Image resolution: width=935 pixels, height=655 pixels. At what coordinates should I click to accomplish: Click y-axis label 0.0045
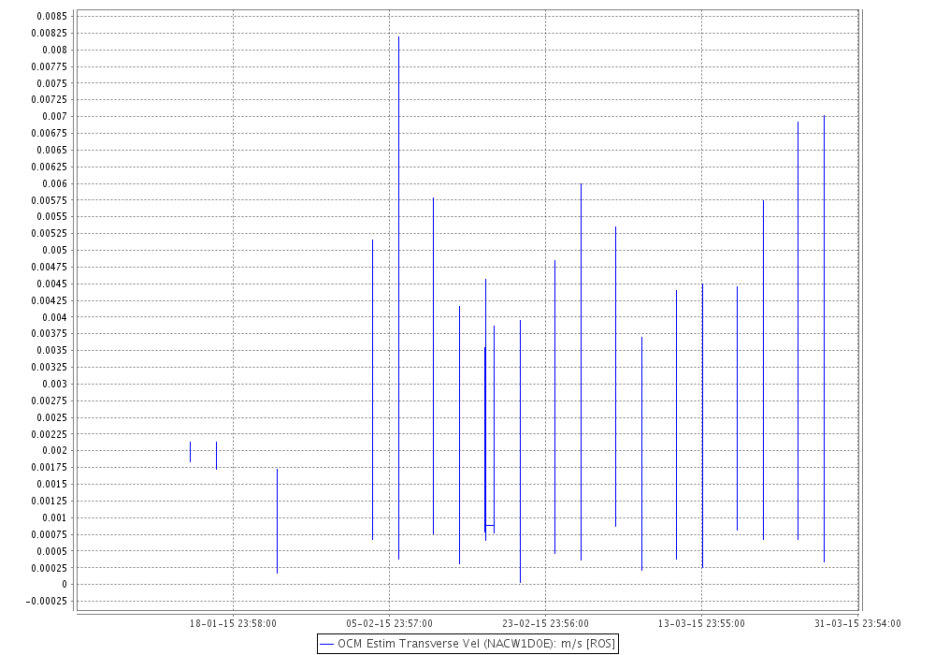[x=51, y=284]
